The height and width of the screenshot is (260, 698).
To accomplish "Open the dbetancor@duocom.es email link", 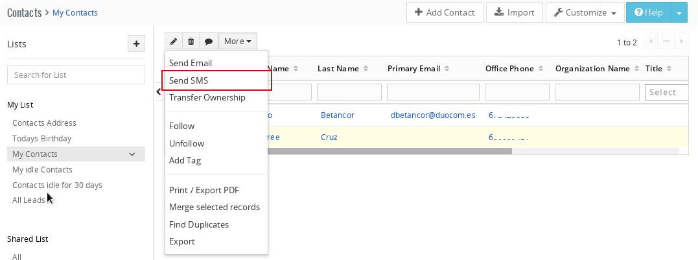I will [432, 115].
